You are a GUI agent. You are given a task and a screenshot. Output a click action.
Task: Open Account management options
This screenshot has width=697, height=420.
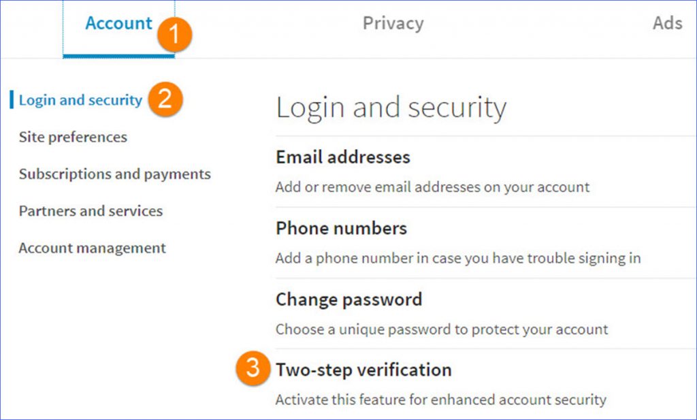(x=92, y=248)
